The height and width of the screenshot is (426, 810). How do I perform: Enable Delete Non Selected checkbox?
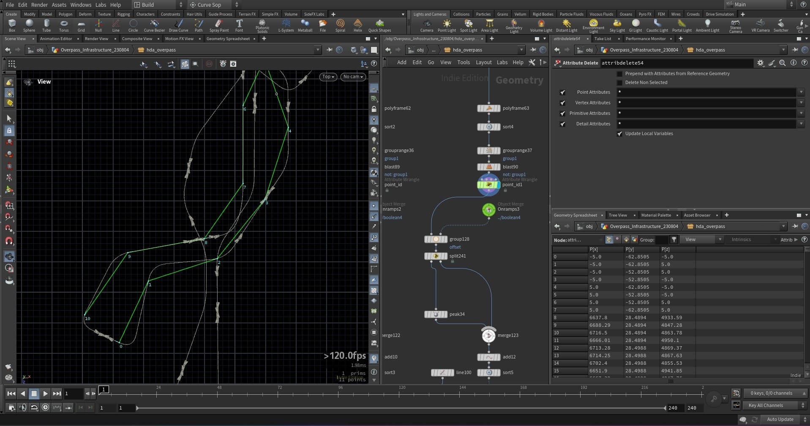[620, 83]
